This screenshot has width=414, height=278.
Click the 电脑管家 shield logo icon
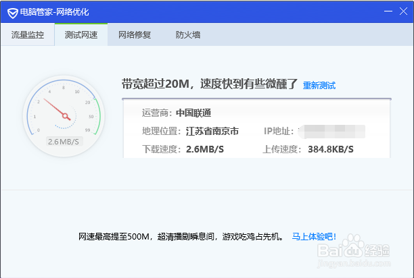(12, 13)
